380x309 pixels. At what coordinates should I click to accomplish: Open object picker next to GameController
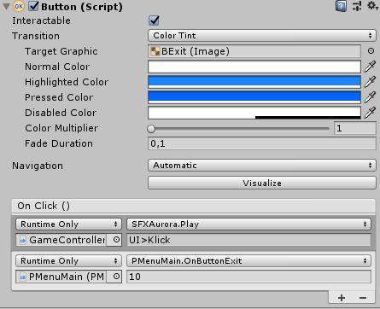tap(116, 240)
